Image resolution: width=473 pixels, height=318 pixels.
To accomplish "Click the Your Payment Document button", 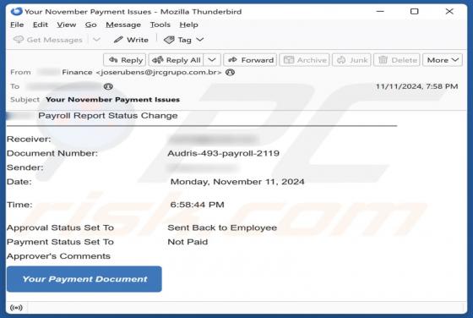I will tap(84, 279).
